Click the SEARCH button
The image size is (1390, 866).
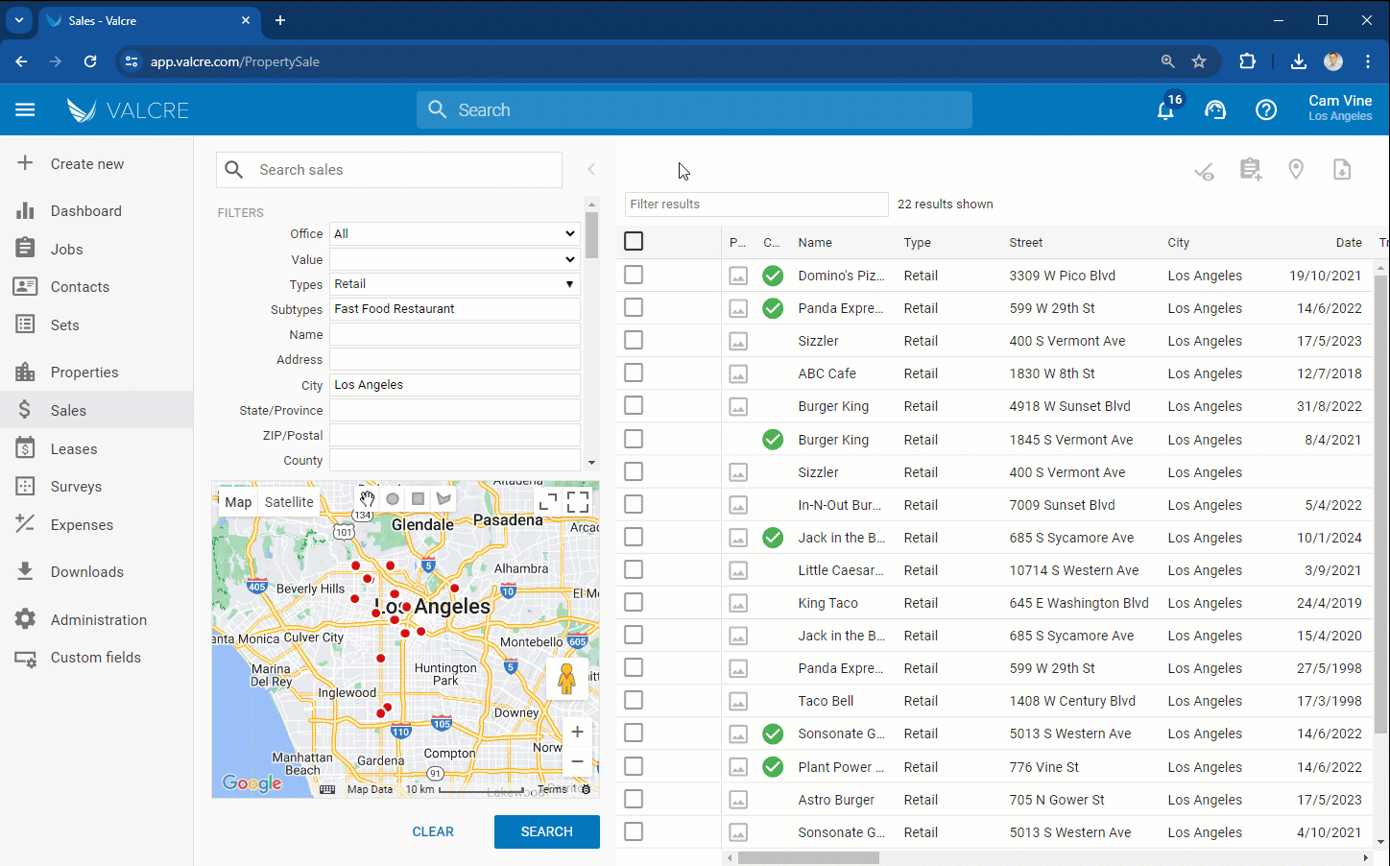pos(547,831)
